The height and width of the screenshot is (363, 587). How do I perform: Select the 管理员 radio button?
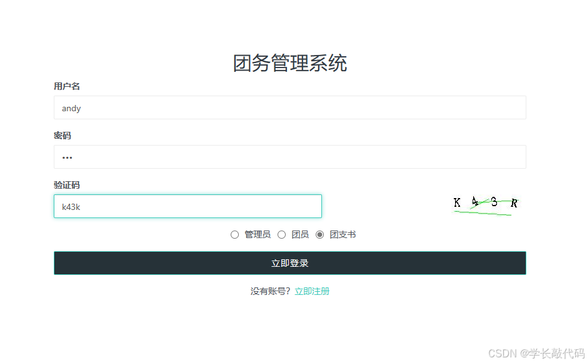tap(234, 235)
